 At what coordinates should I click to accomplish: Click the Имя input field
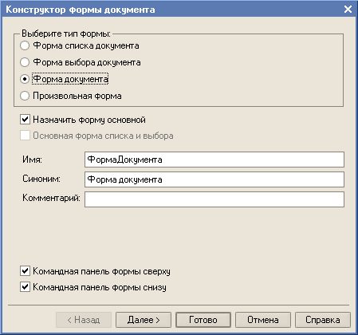pos(214,160)
